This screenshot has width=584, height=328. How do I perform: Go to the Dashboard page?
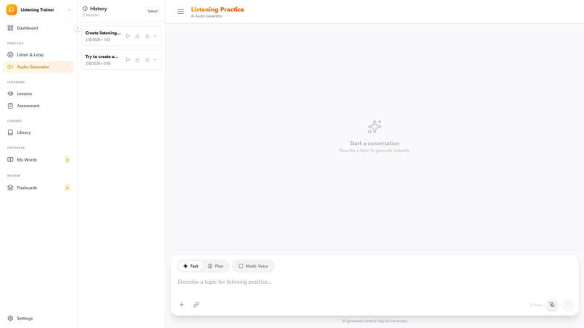point(38,28)
